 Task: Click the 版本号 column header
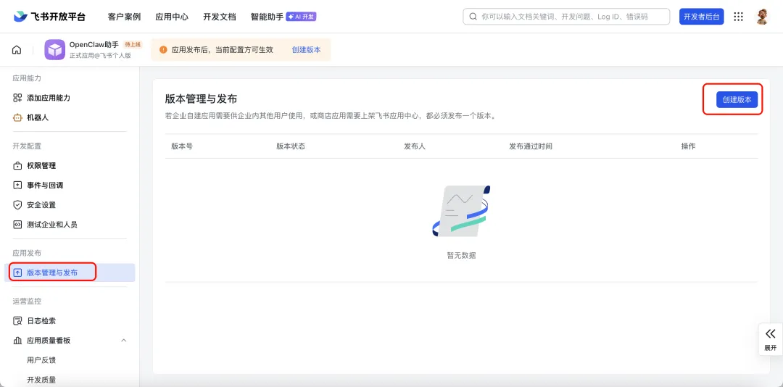coord(182,146)
